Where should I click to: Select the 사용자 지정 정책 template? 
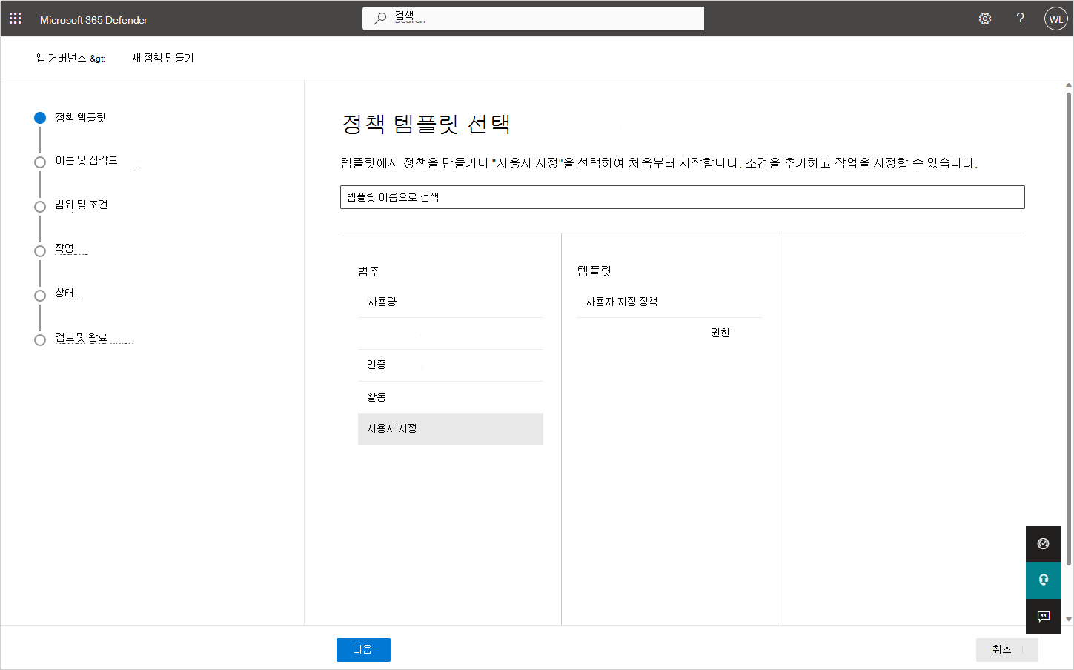[x=669, y=302]
